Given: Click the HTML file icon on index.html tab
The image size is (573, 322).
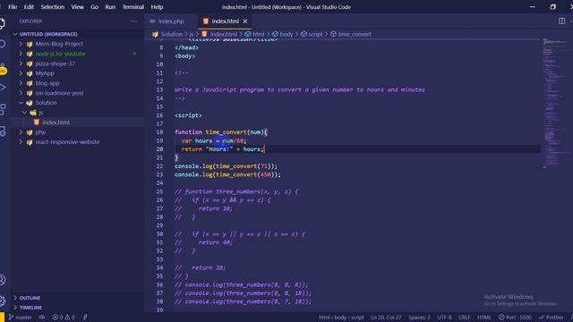Looking at the screenshot, I should 206,21.
